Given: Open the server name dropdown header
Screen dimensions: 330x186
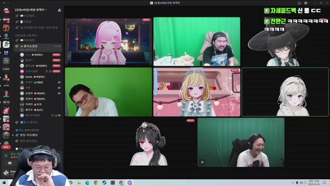Looking at the screenshot, I should [x=31, y=10].
